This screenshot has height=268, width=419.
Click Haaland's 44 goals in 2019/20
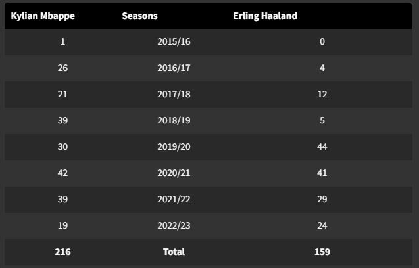322,146
